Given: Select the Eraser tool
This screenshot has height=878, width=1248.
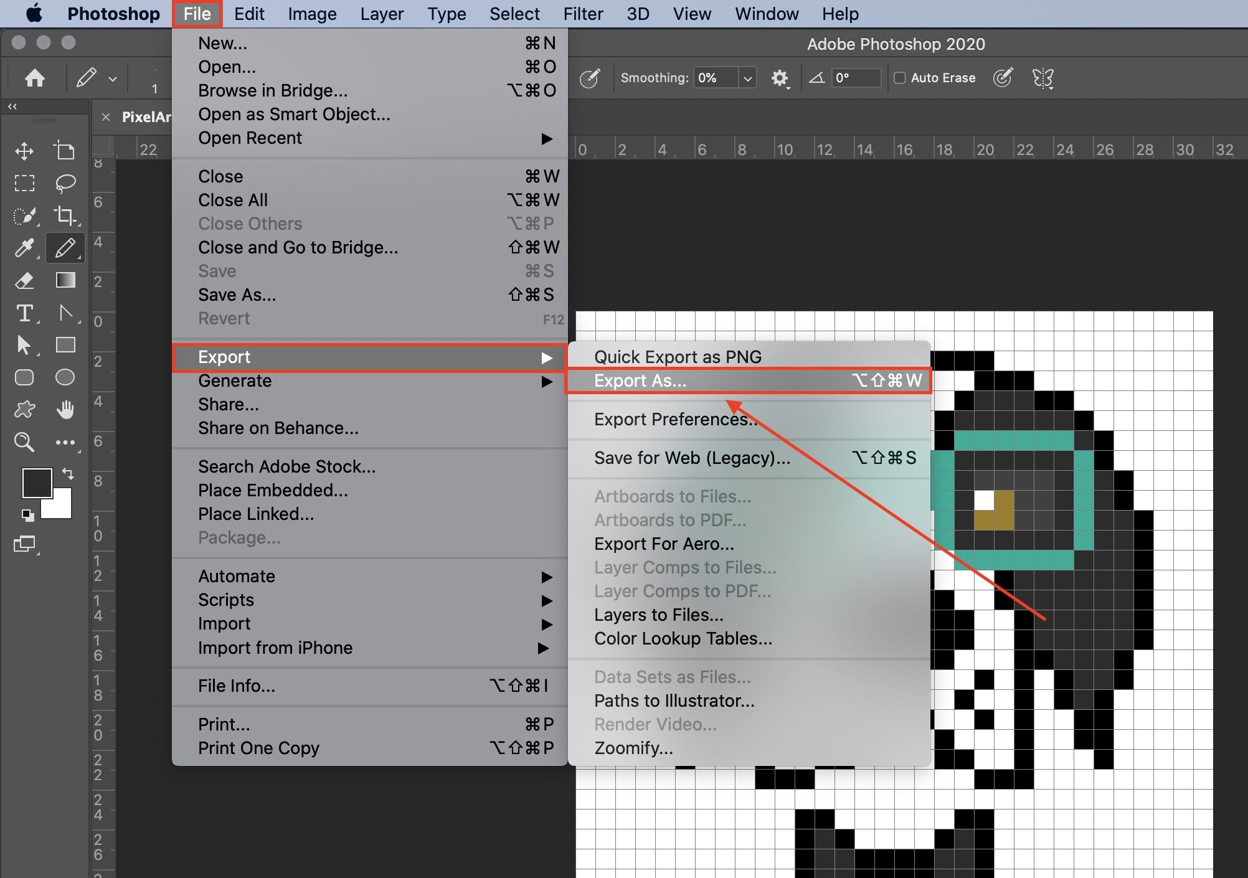Looking at the screenshot, I should click(x=24, y=281).
